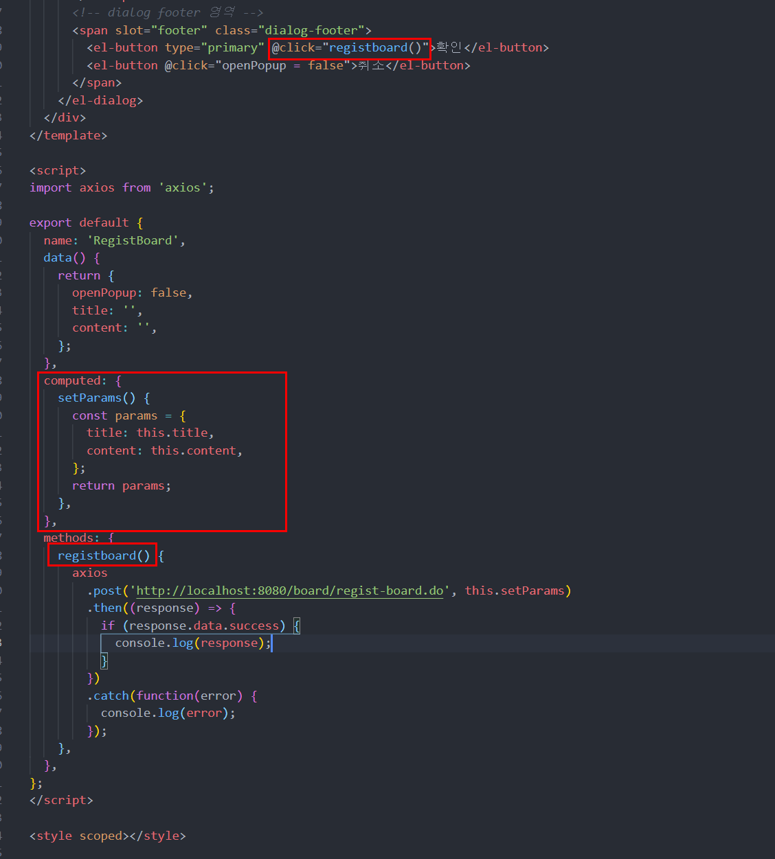Click the import axios from 'axios' line
Image resolution: width=775 pixels, height=859 pixels.
(x=122, y=187)
